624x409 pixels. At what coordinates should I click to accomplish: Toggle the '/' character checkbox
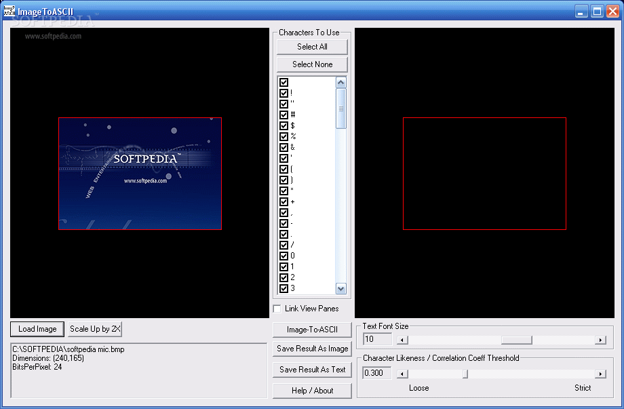tap(284, 245)
